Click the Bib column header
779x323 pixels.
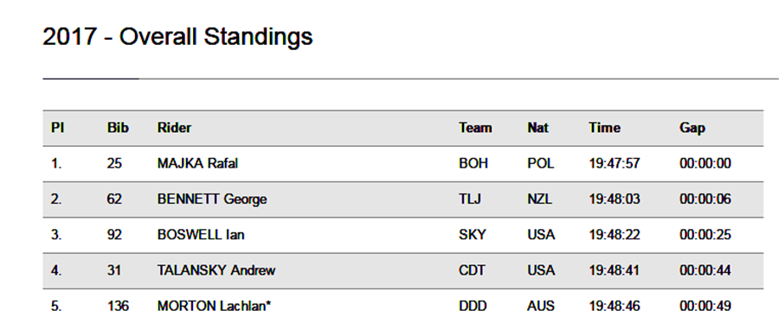118,128
